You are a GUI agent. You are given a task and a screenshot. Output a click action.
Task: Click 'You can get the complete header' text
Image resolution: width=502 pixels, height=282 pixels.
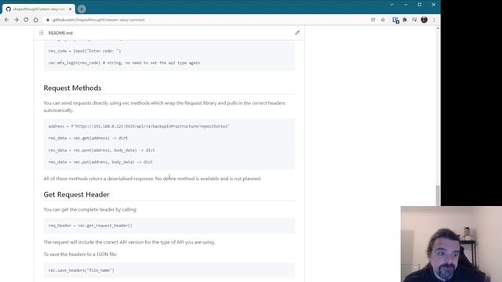pos(90,209)
